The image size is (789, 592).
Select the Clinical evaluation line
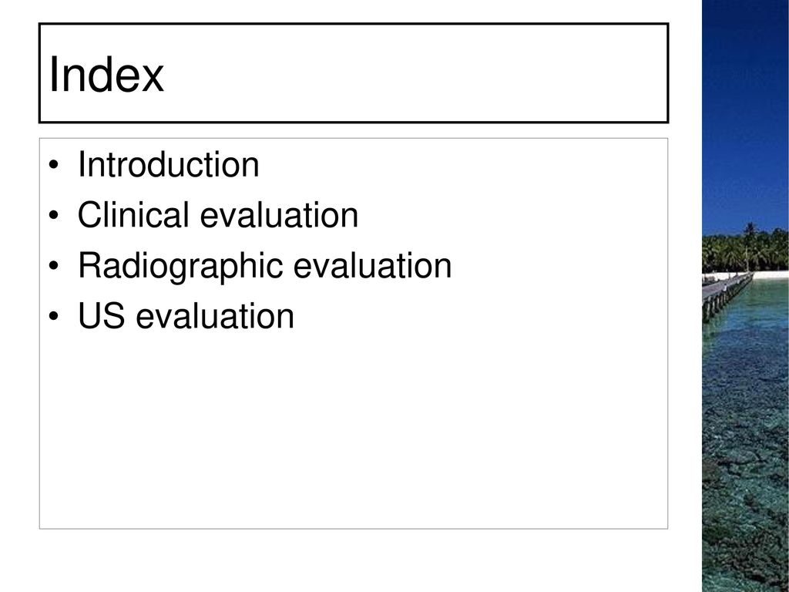click(218, 215)
